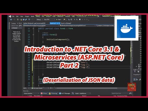Collapse the General group in Toolbox
The width and height of the screenshot is (148, 111).
(x=12, y=28)
